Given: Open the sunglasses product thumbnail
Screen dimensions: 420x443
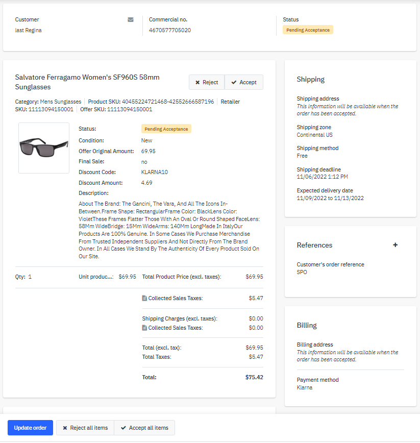Looking at the screenshot, I should point(44,148).
